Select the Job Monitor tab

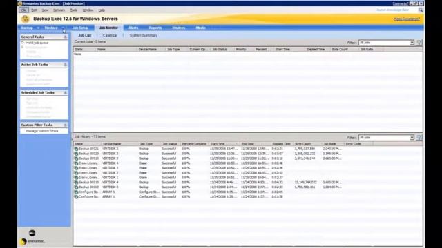(108, 28)
